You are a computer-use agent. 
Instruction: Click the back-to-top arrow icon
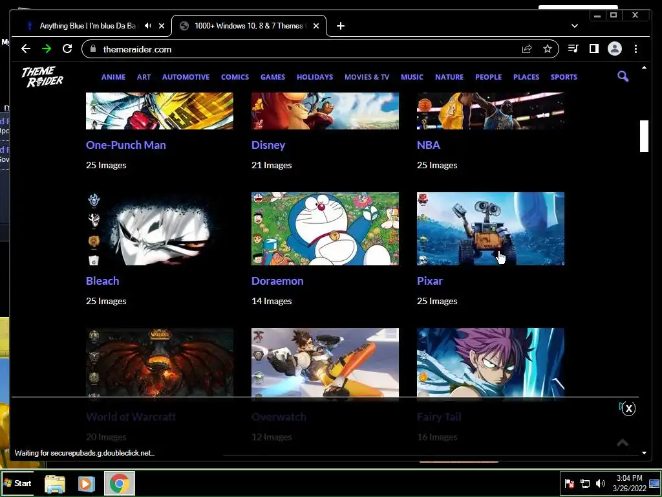(x=623, y=443)
